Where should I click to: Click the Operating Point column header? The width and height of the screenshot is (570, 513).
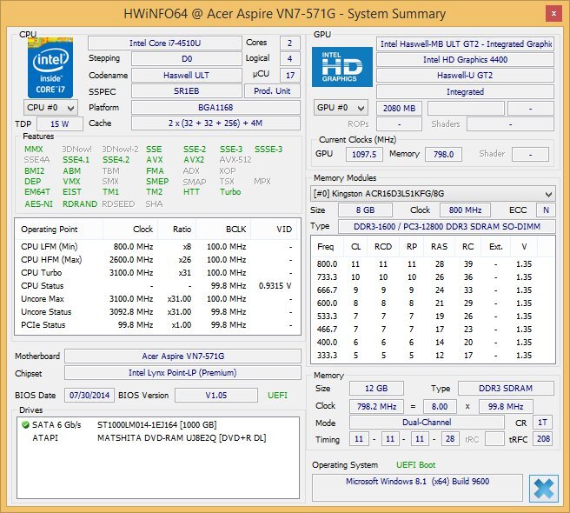59,230
